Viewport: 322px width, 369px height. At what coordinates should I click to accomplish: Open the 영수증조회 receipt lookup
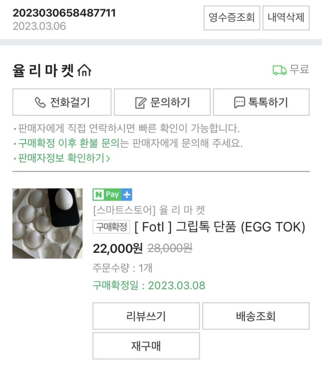pos(232,18)
